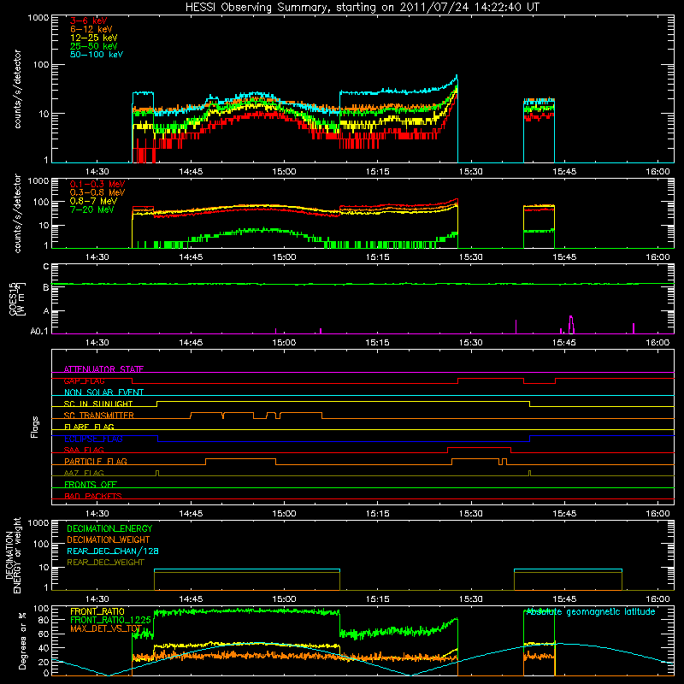Click the 16:00 tick label under the GOES plot

click(657, 343)
